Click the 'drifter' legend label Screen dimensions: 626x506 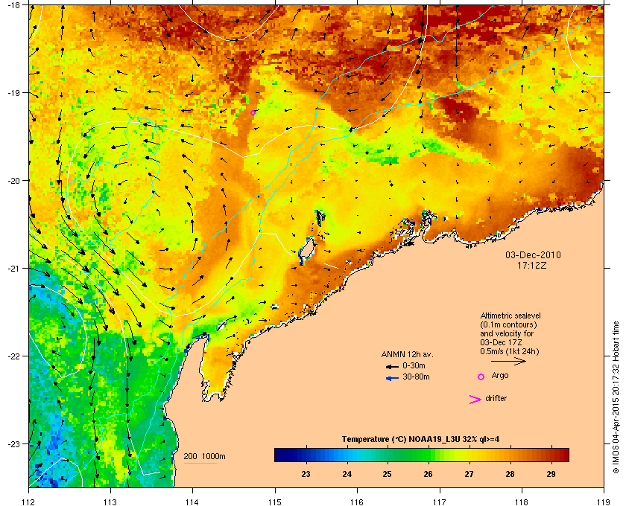coord(496,398)
